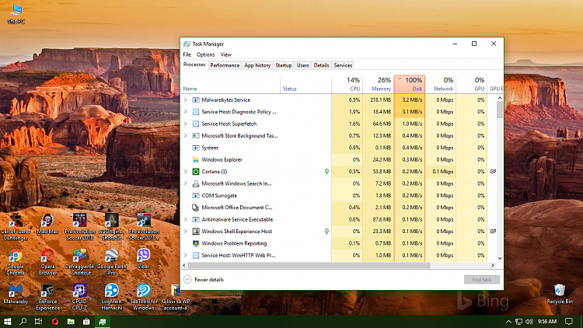583x328 pixels.
Task: Show hidden tray icons chevron
Action: [508, 321]
